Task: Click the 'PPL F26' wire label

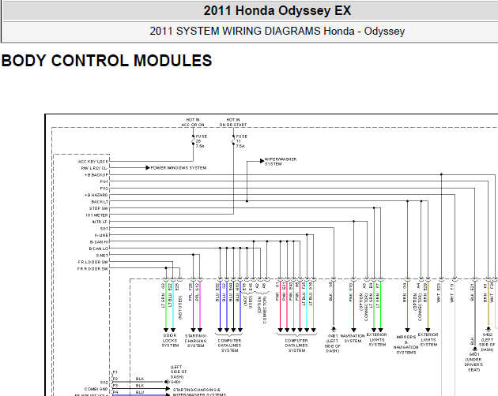Action: 191,292
